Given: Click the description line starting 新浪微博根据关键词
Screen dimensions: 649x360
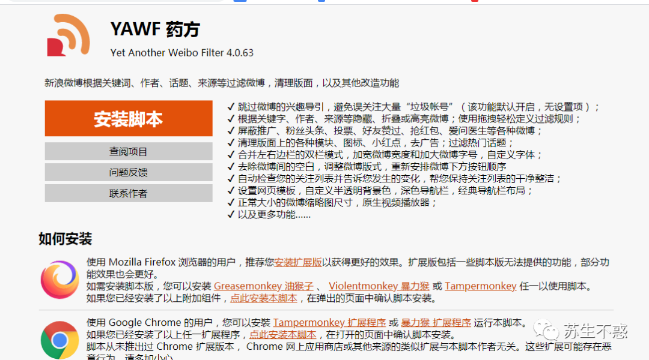Looking at the screenshot, I should coord(222,83).
